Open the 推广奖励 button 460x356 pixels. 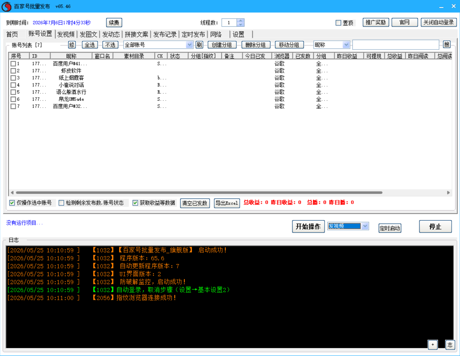(x=376, y=22)
